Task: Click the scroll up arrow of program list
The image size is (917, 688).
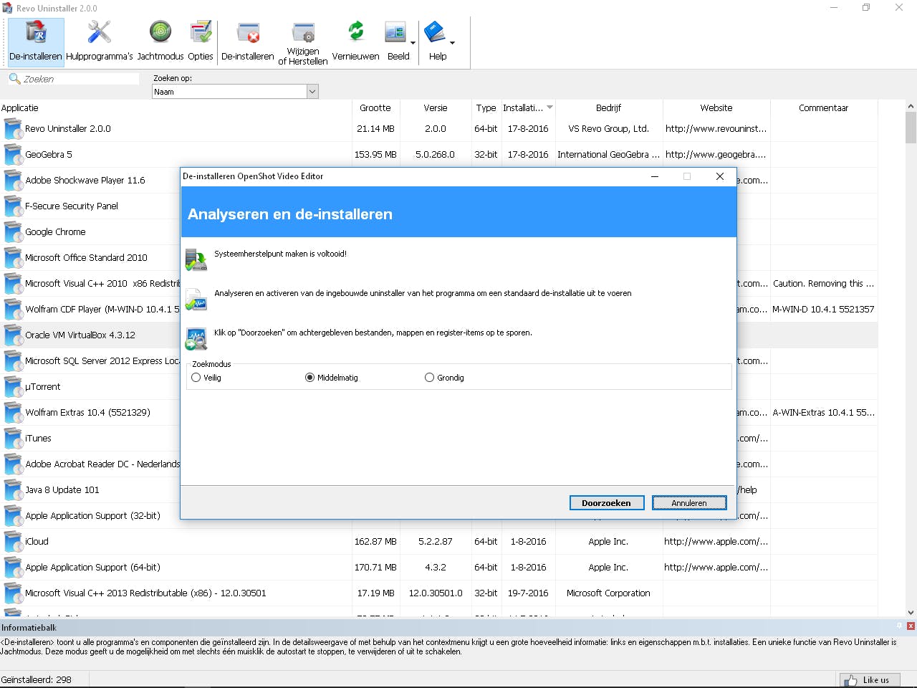Action: [911, 106]
